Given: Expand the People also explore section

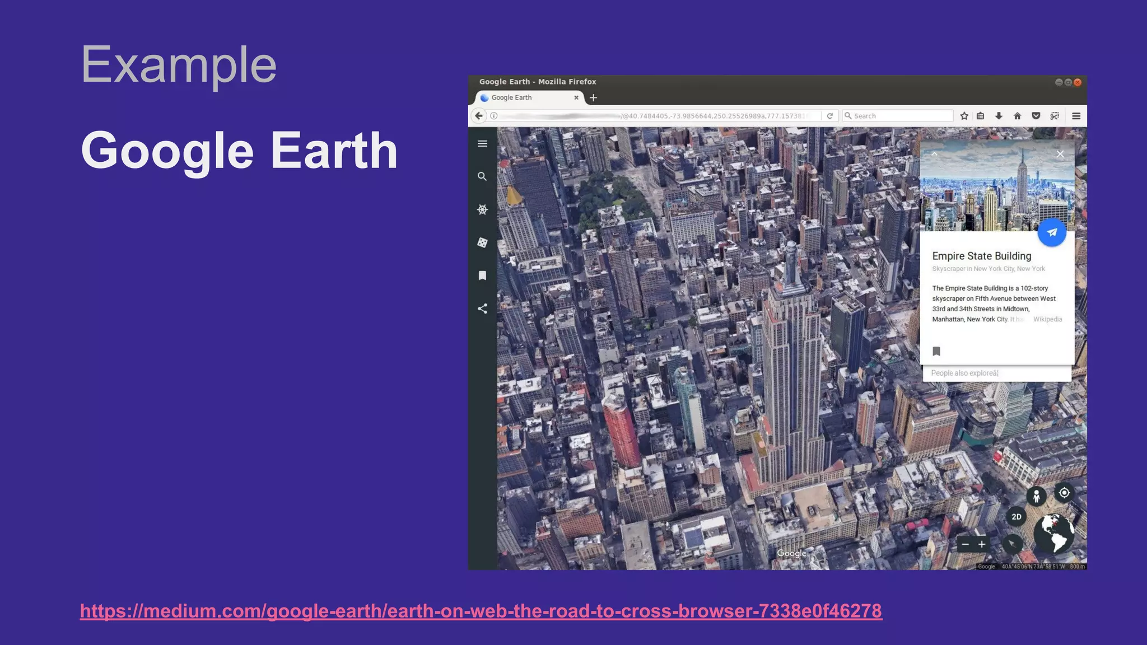Looking at the screenshot, I should point(997,373).
